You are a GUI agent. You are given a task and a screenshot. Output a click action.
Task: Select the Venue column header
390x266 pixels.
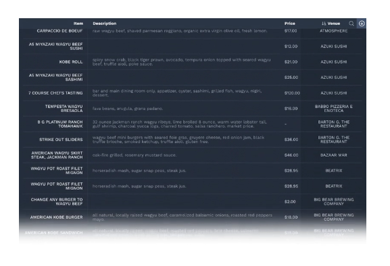[334, 24]
